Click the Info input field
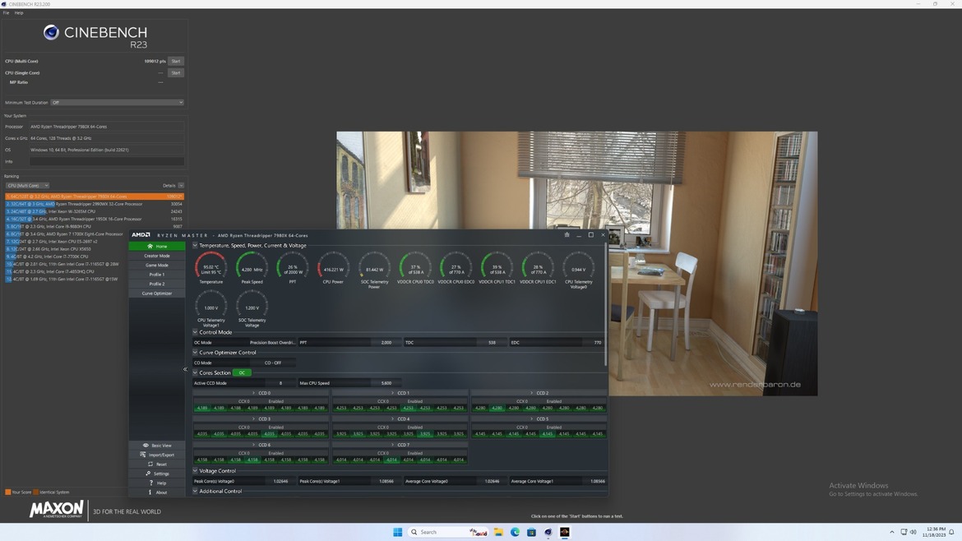962x541 pixels. (106, 162)
